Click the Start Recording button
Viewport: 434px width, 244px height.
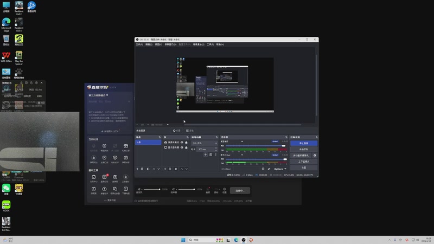click(303, 149)
